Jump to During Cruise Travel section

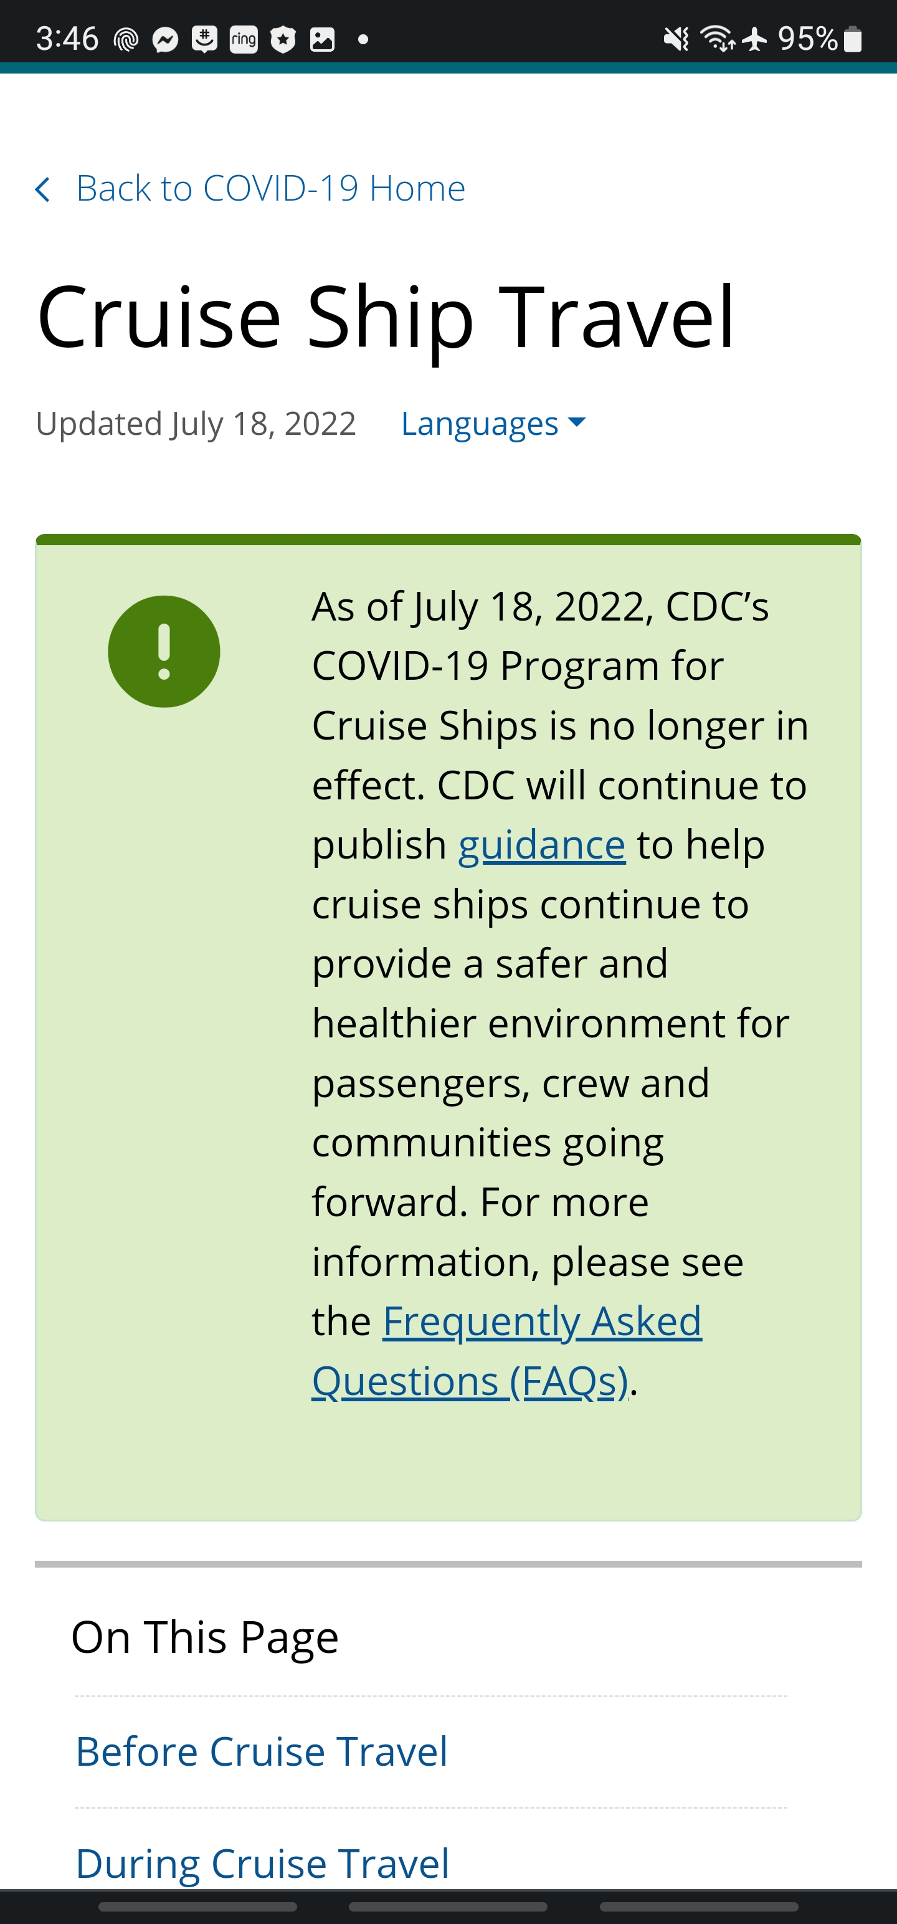click(x=262, y=1863)
